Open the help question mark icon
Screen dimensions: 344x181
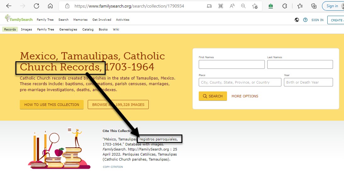click(x=305, y=20)
